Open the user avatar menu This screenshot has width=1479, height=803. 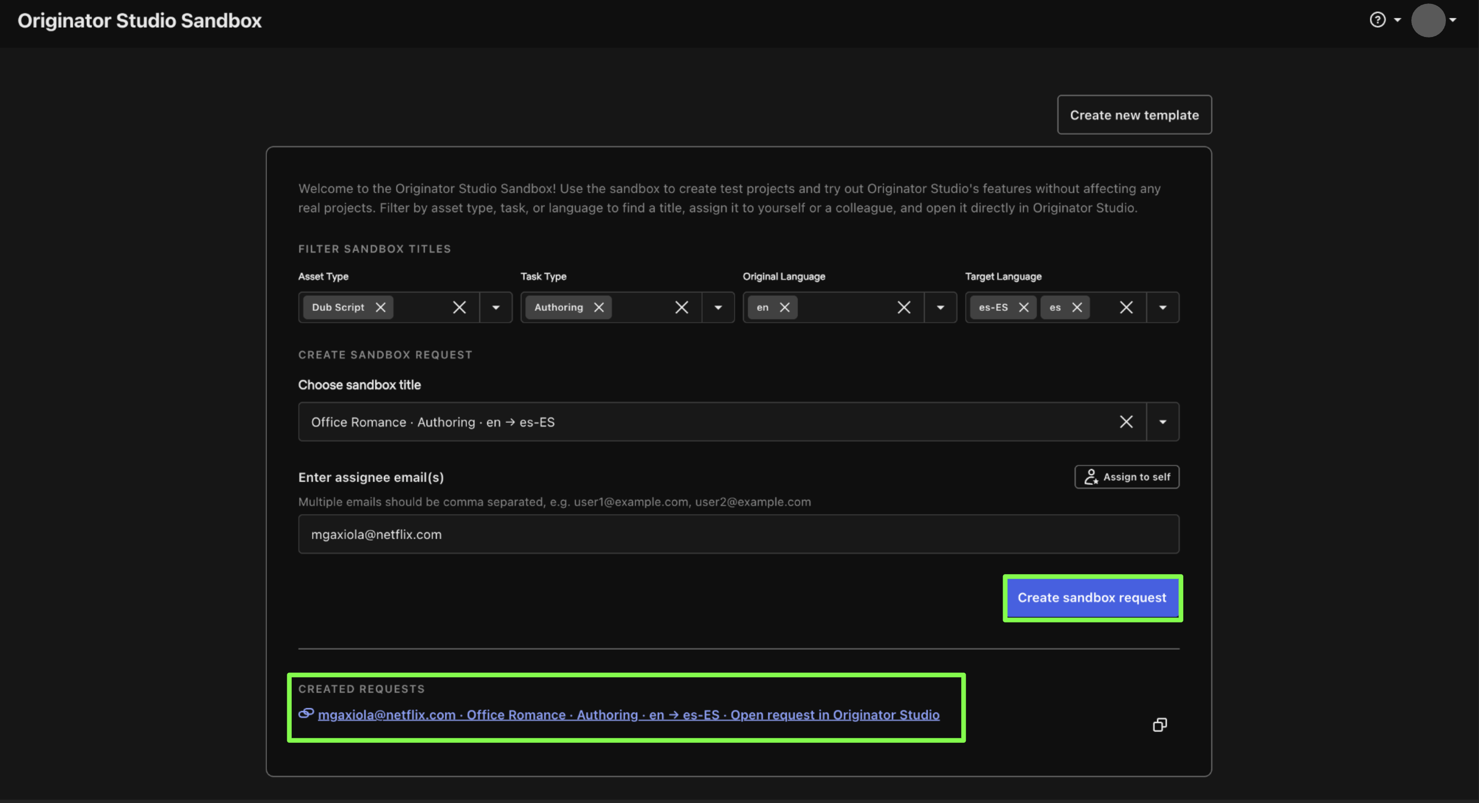pos(1428,20)
